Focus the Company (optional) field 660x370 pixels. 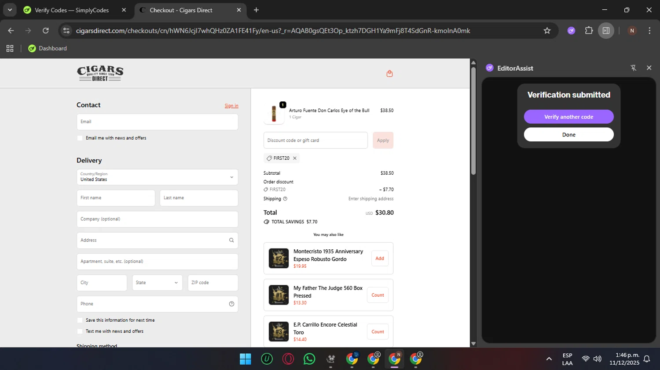point(158,219)
